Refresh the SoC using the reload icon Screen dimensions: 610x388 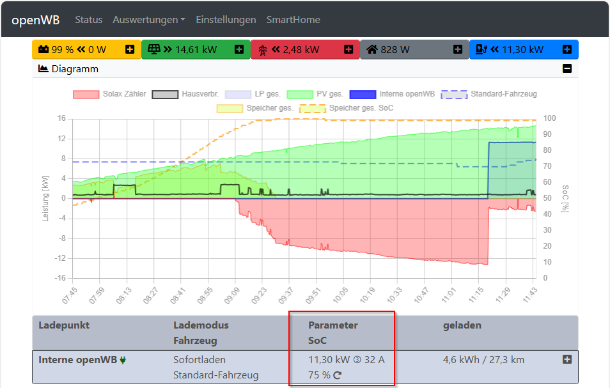(x=337, y=375)
